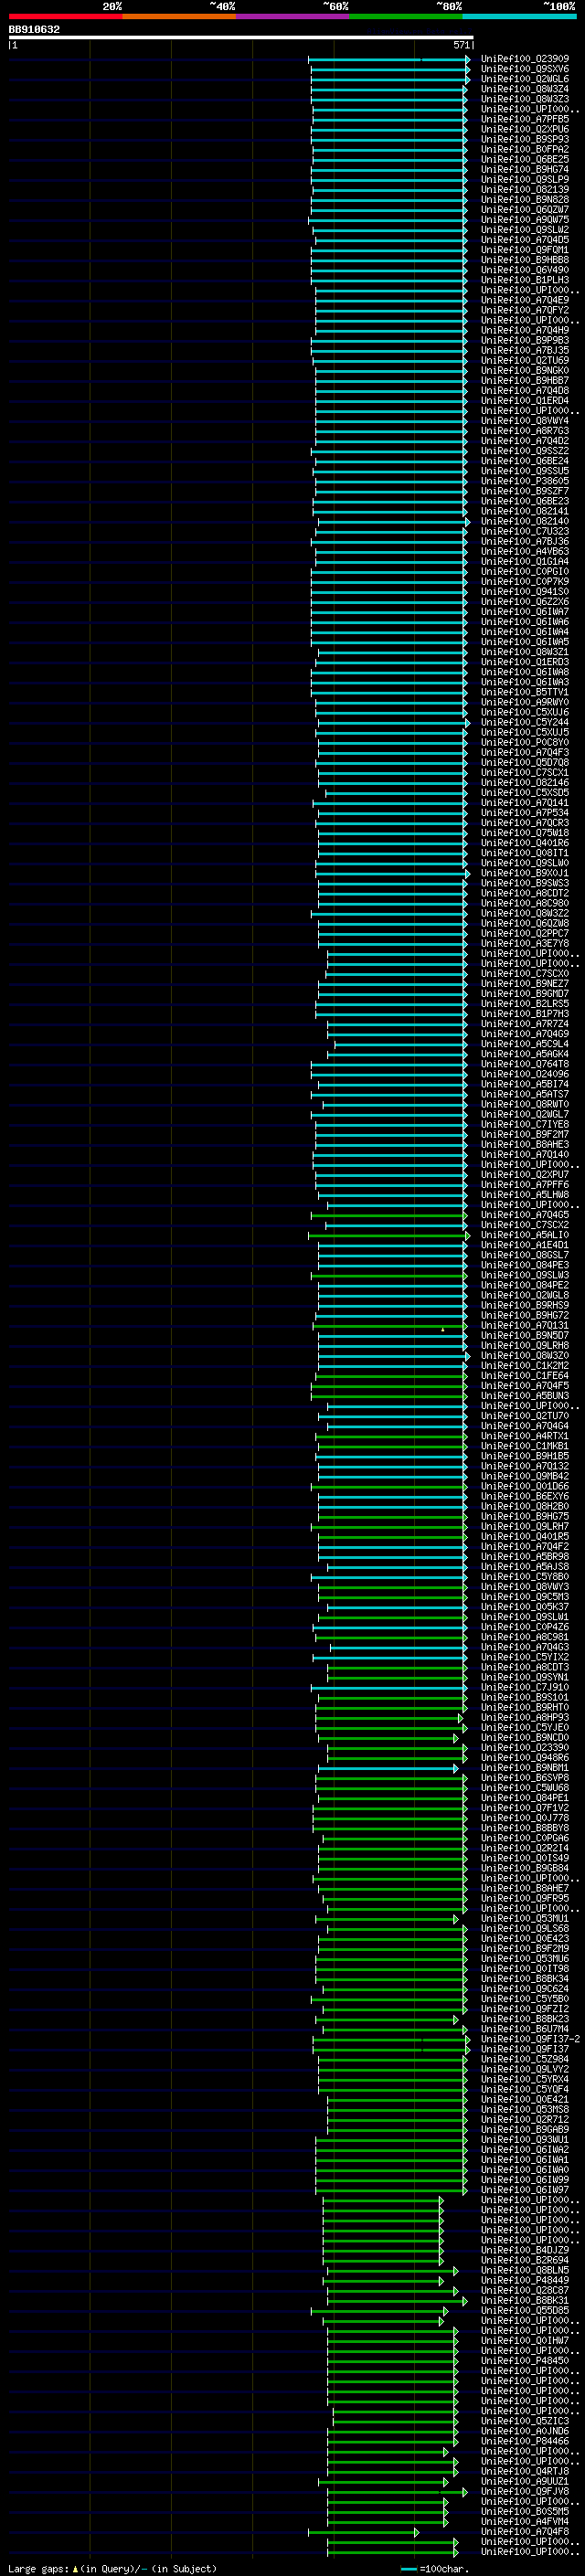The image size is (585, 2576).
Task: Select the UniRef100_Q8BLN5 label
Action: 525,2270
